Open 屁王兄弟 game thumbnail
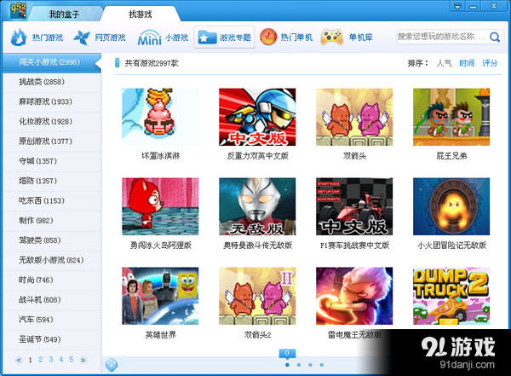Image resolution: width=511 pixels, height=376 pixels. coord(451,117)
